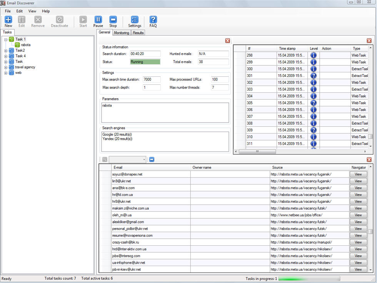Close the e-mail results panel
The height and width of the screenshot is (283, 377).
click(369, 159)
